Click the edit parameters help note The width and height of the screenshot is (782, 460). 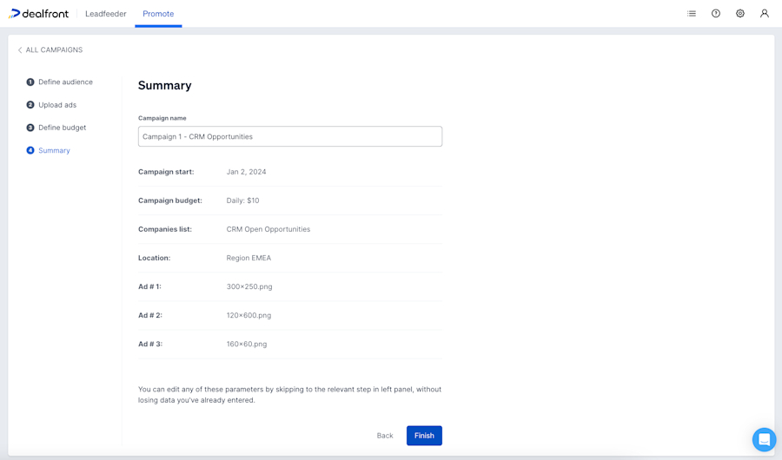click(x=289, y=395)
